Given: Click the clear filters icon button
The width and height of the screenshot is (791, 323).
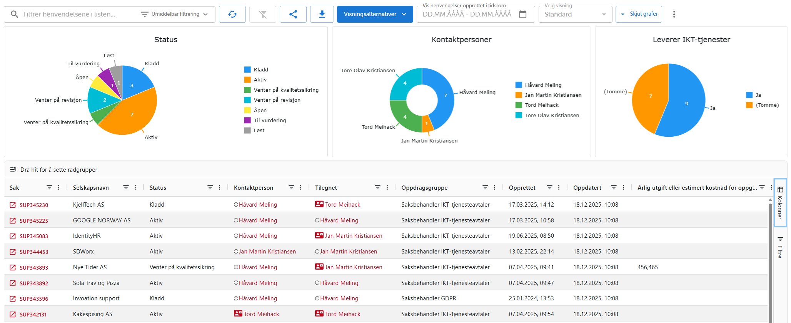Looking at the screenshot, I should coord(262,14).
